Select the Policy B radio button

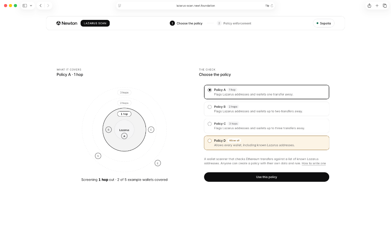pos(210,107)
